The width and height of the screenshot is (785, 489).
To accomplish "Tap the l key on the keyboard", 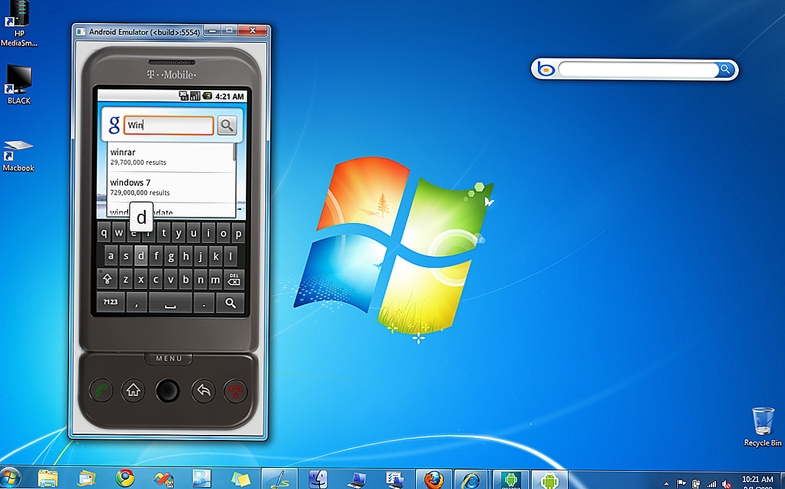I will tap(231, 255).
